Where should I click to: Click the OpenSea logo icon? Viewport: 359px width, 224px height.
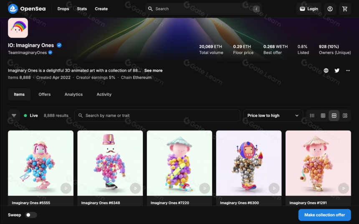13,9
